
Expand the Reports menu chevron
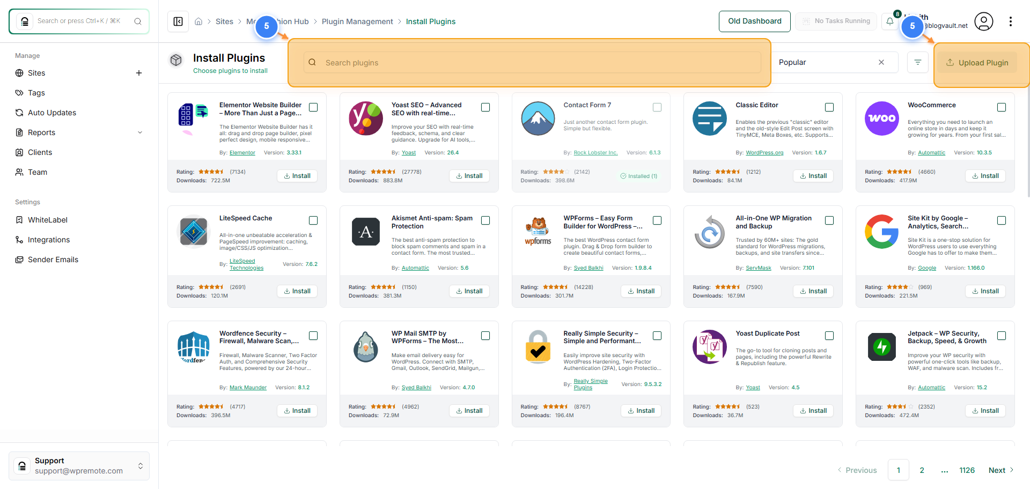point(141,132)
